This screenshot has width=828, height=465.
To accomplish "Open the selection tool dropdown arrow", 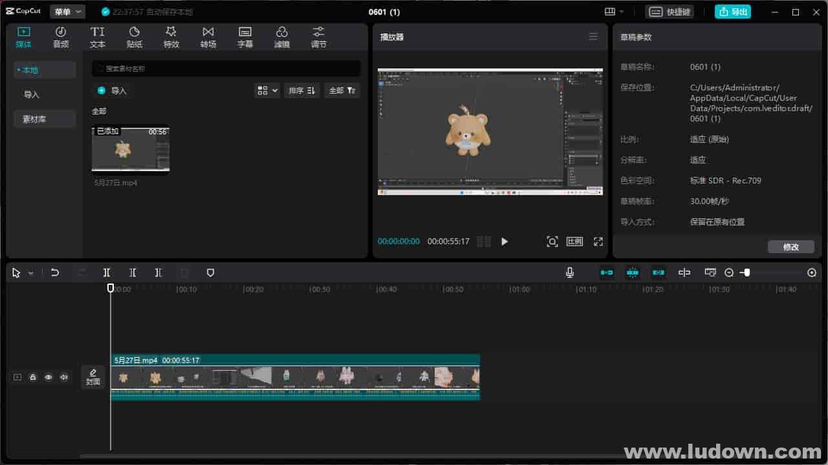I will [x=30, y=273].
